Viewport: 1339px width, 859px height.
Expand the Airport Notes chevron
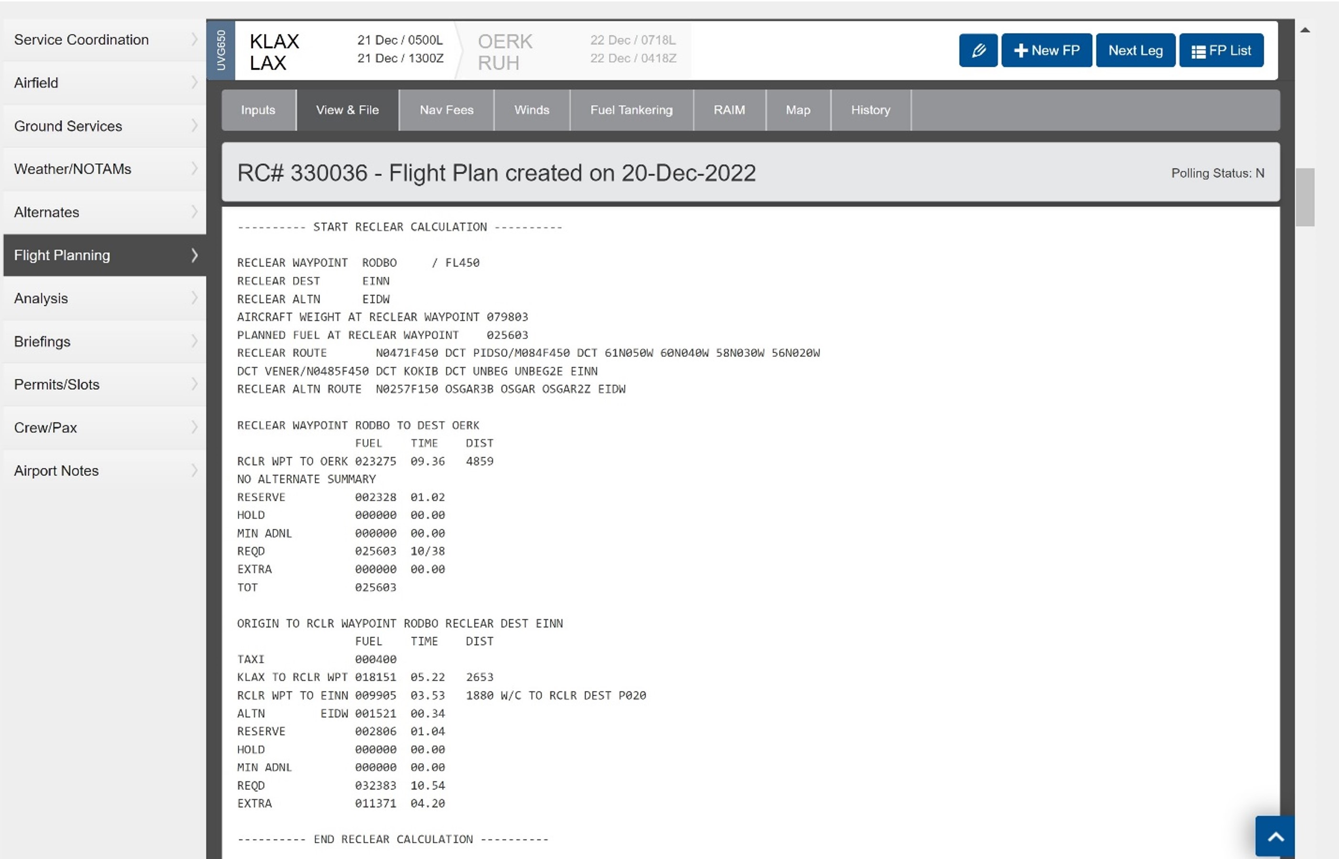pos(194,471)
